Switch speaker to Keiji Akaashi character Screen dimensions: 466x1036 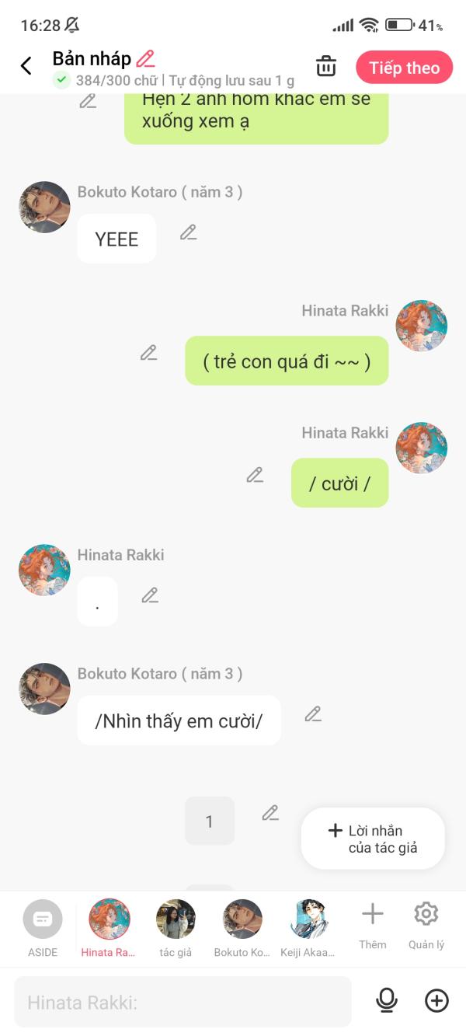point(308,930)
